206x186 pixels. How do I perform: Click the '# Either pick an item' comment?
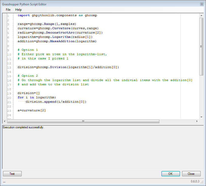coord(62,54)
